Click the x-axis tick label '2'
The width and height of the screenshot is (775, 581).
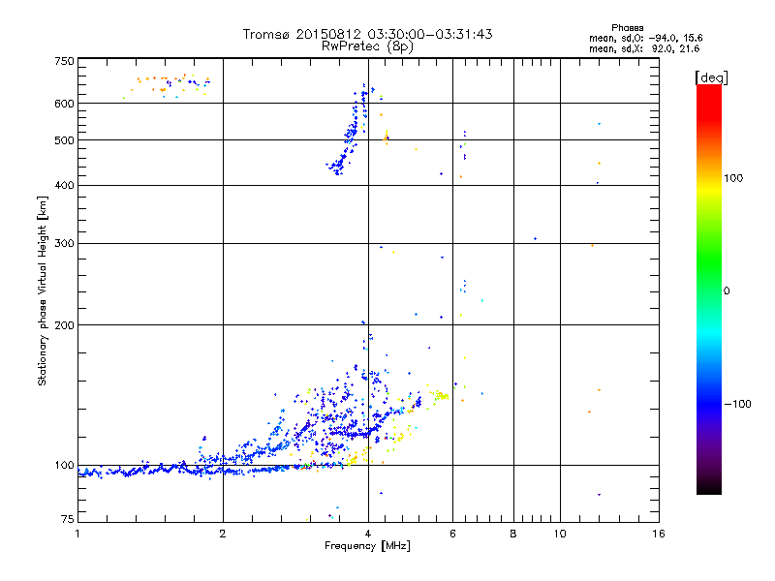(223, 534)
